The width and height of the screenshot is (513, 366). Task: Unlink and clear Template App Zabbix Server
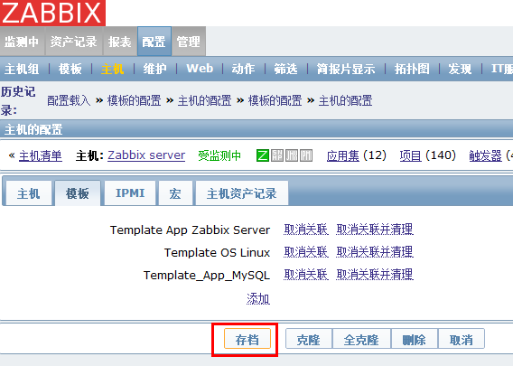(x=375, y=230)
